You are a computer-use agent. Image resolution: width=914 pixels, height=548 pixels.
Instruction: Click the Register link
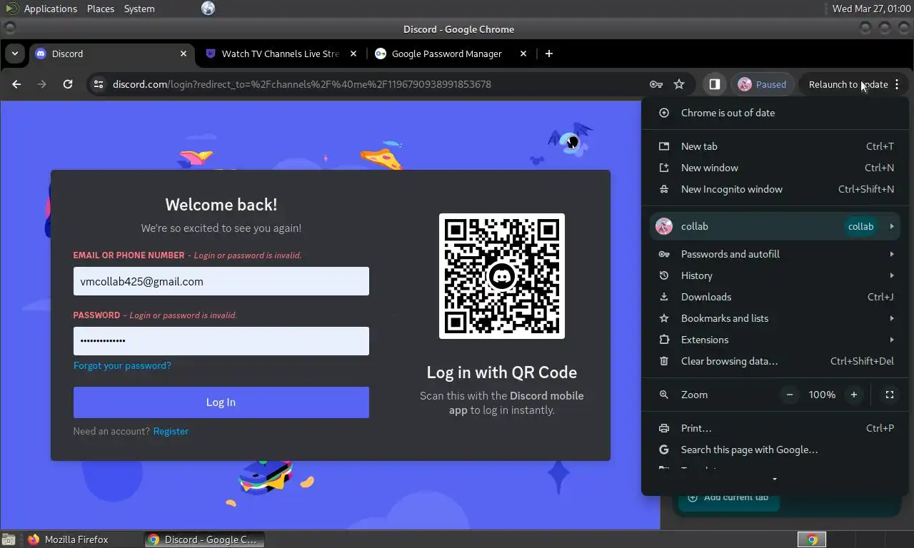(171, 431)
